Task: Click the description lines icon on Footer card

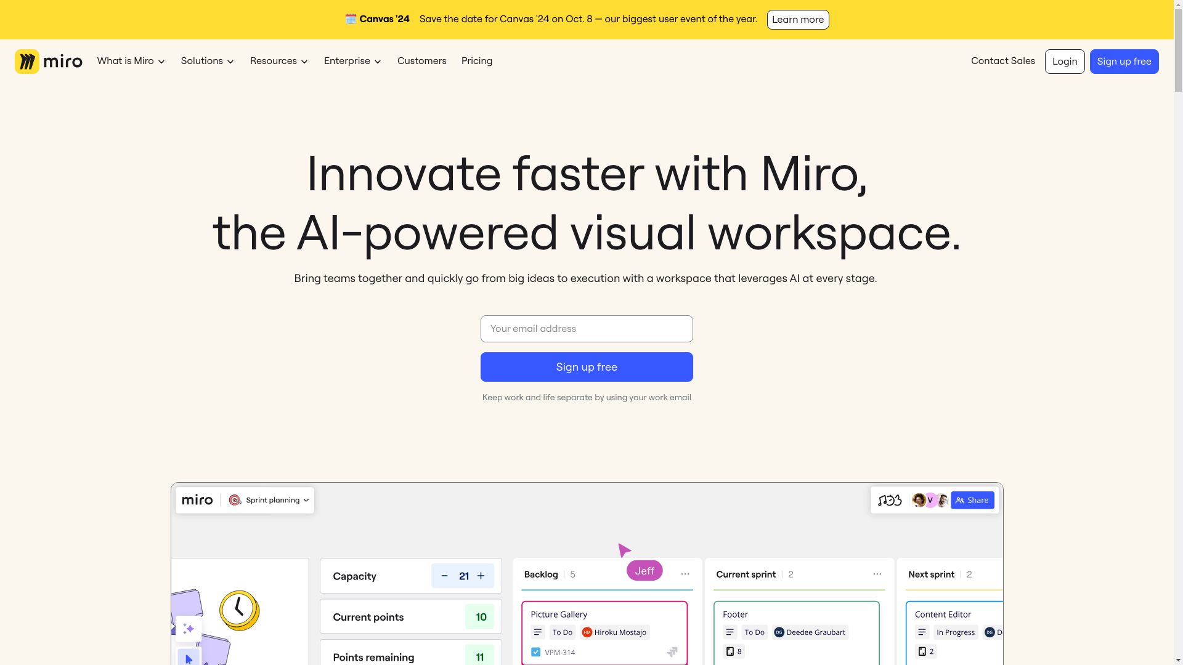Action: [x=730, y=632]
